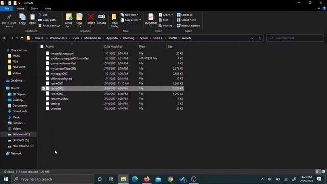Switch to large icons view in the status bar
The height and width of the screenshot is (184, 327).
[x=323, y=172]
